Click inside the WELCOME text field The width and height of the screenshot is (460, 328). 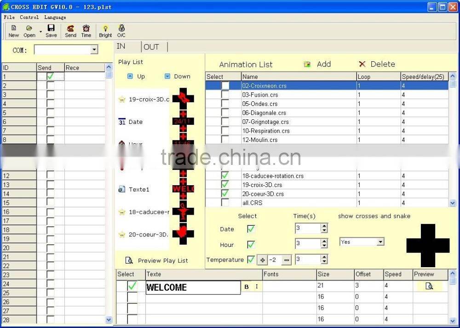(x=193, y=287)
